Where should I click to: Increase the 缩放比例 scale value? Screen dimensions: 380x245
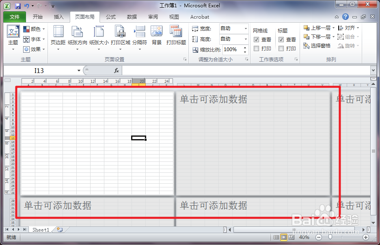click(245, 48)
